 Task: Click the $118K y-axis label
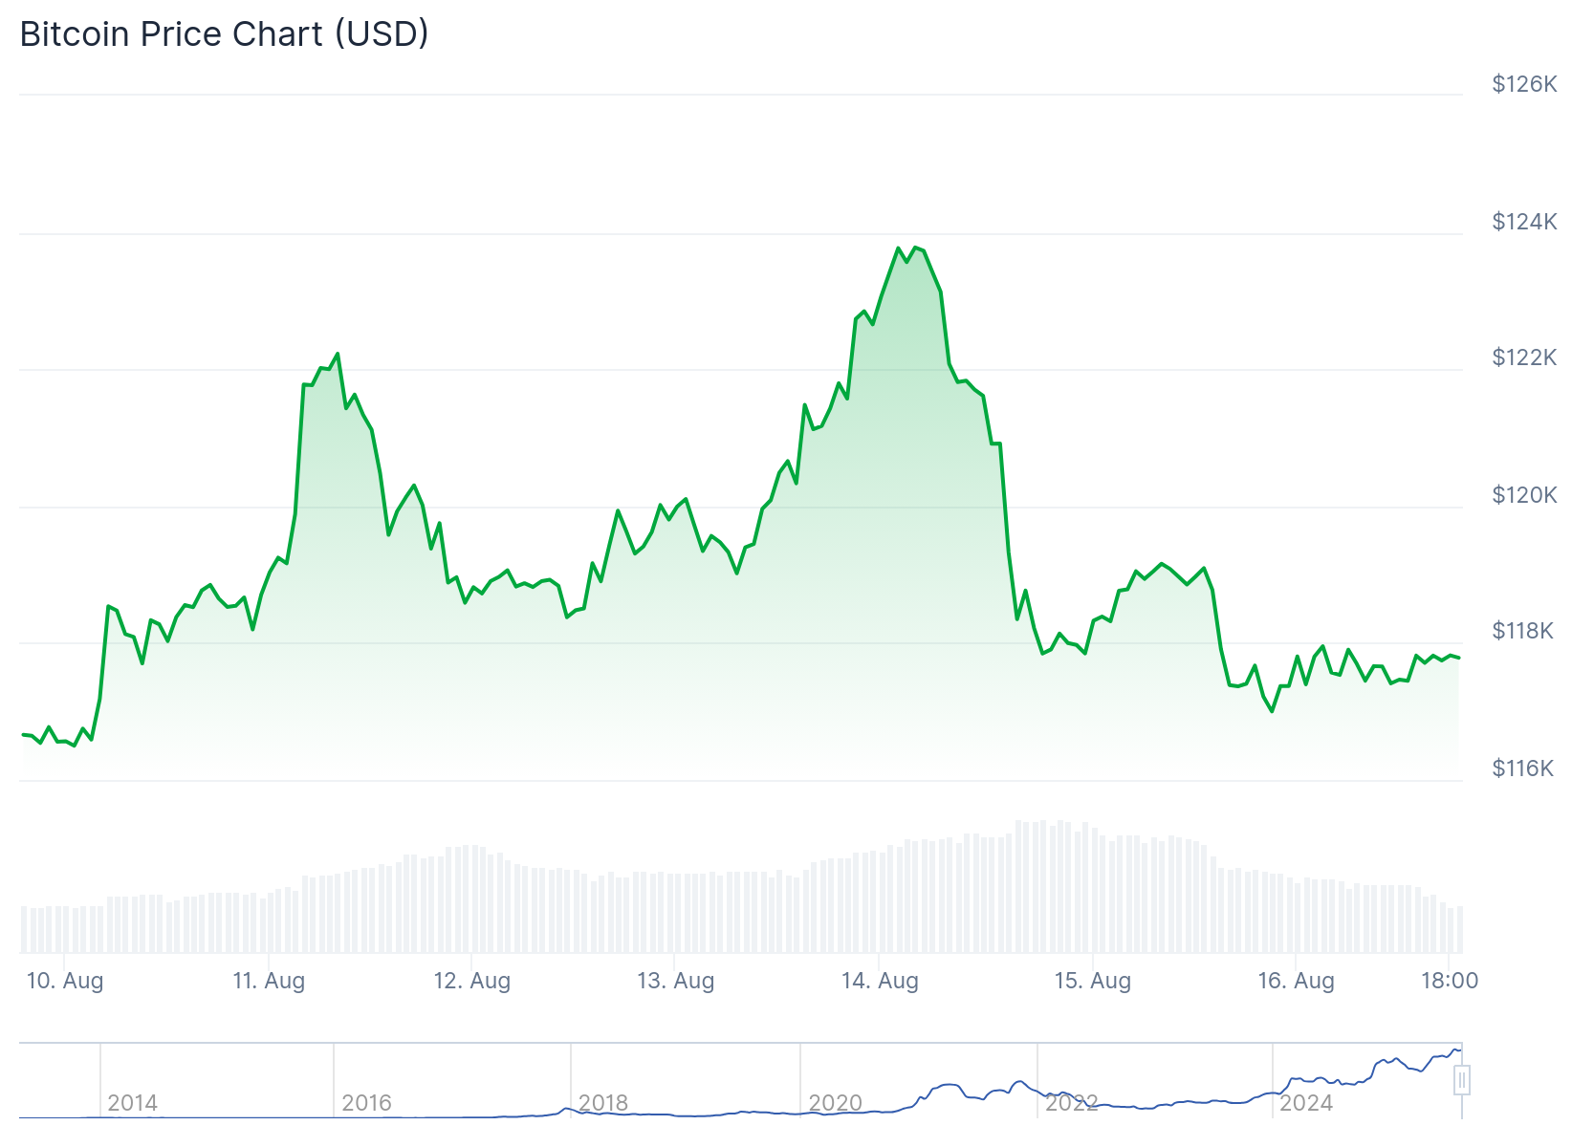pyautogui.click(x=1522, y=631)
